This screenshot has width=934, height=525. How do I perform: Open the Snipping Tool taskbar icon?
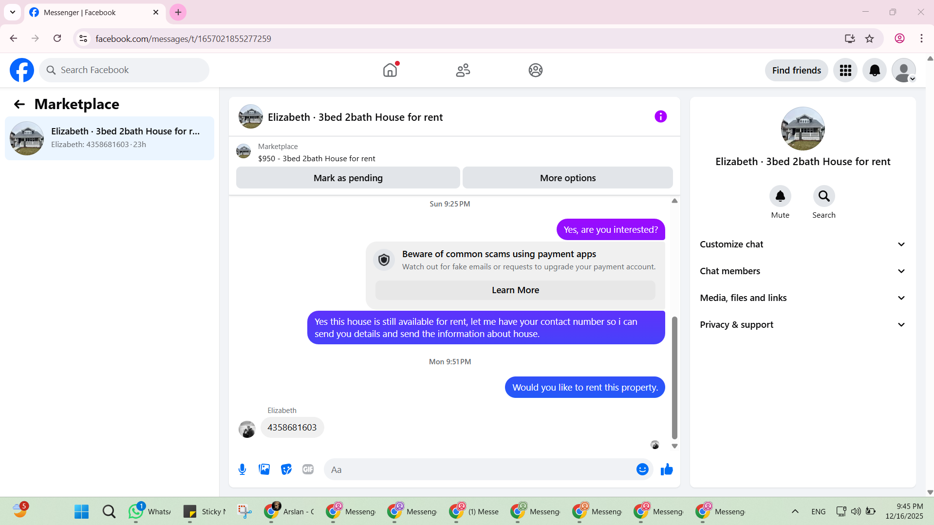(x=244, y=512)
